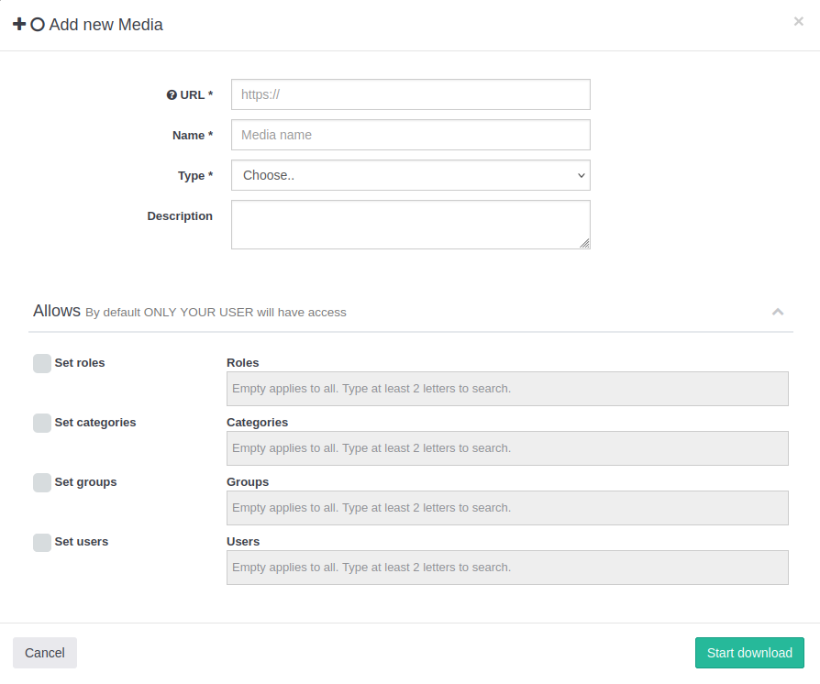
Task: Click inside the Description text area
Action: (410, 225)
